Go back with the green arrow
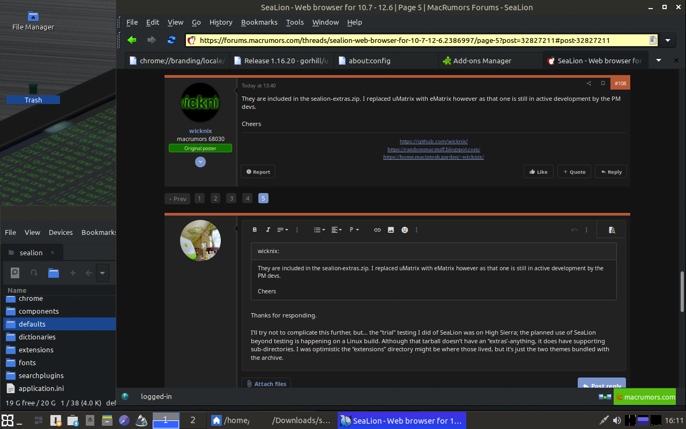 click(132, 40)
